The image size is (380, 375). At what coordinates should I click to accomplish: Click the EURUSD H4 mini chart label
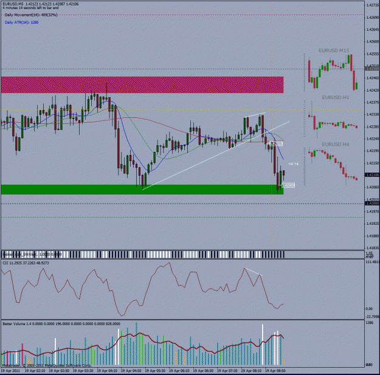pos(336,145)
